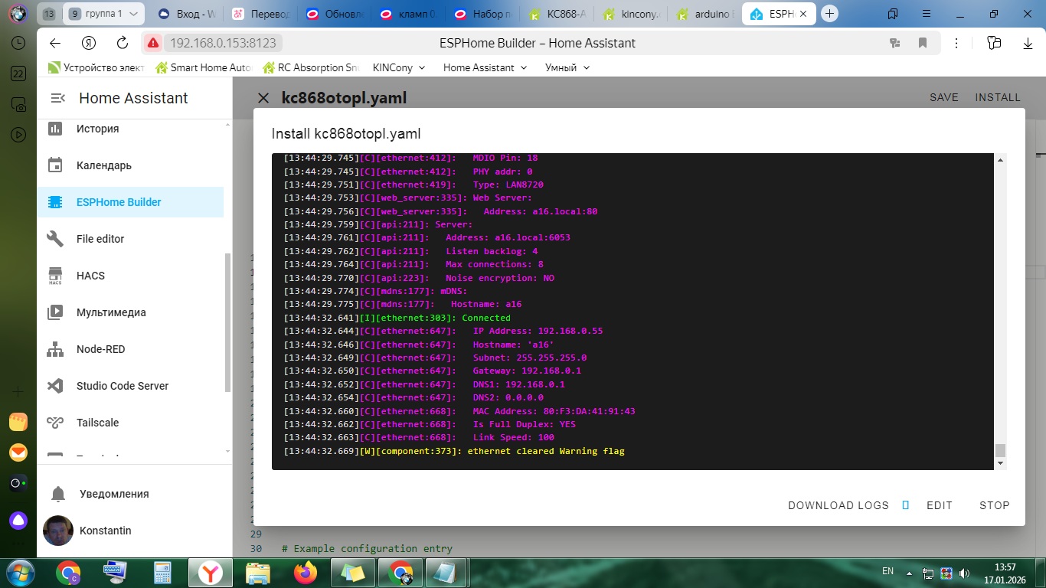Click EDIT in the install dialog
This screenshot has width=1046, height=588.
pyautogui.click(x=939, y=505)
